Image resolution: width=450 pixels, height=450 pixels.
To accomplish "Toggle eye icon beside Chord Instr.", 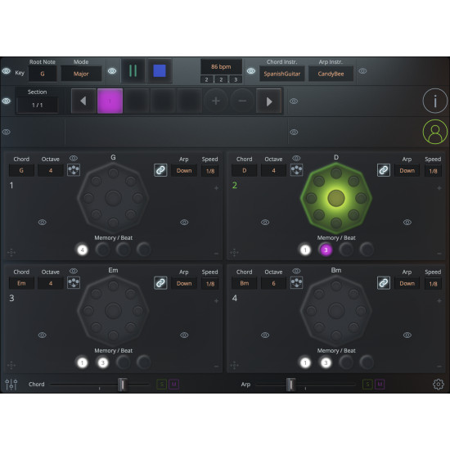I will (x=251, y=71).
